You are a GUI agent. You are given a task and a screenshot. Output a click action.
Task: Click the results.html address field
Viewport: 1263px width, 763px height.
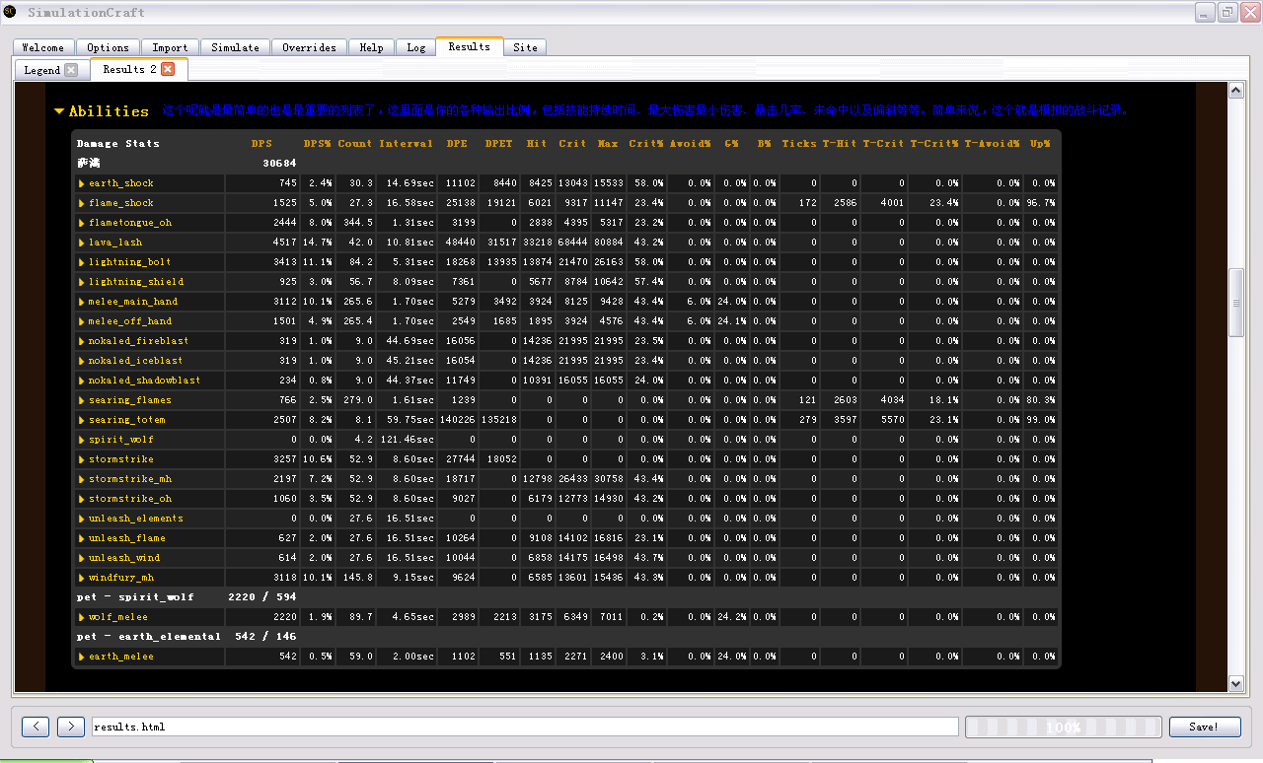point(524,727)
